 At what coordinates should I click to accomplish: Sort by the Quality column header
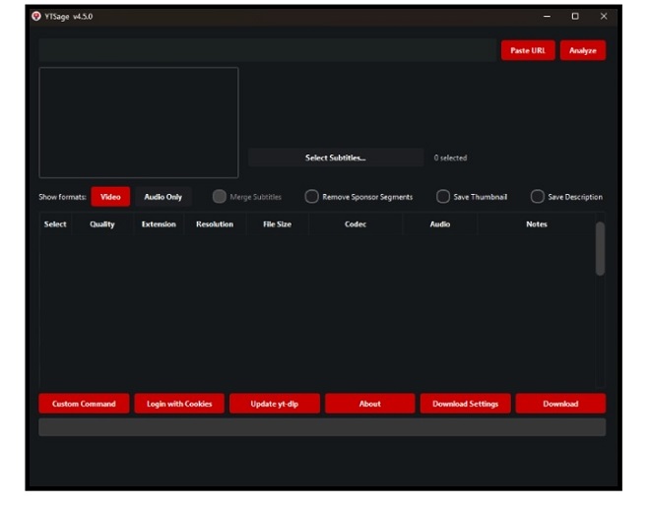click(x=102, y=224)
